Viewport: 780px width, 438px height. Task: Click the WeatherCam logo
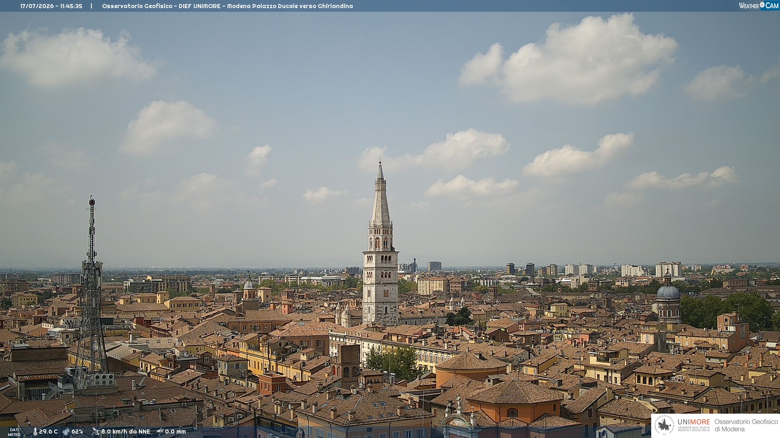759,6
